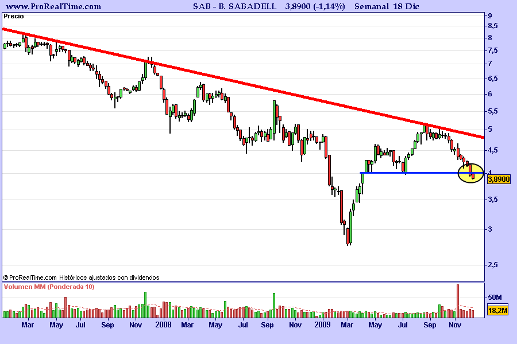The height and width of the screenshot is (344, 517).
Task: Select the 2008 label on time axis
Action: [x=163, y=325]
